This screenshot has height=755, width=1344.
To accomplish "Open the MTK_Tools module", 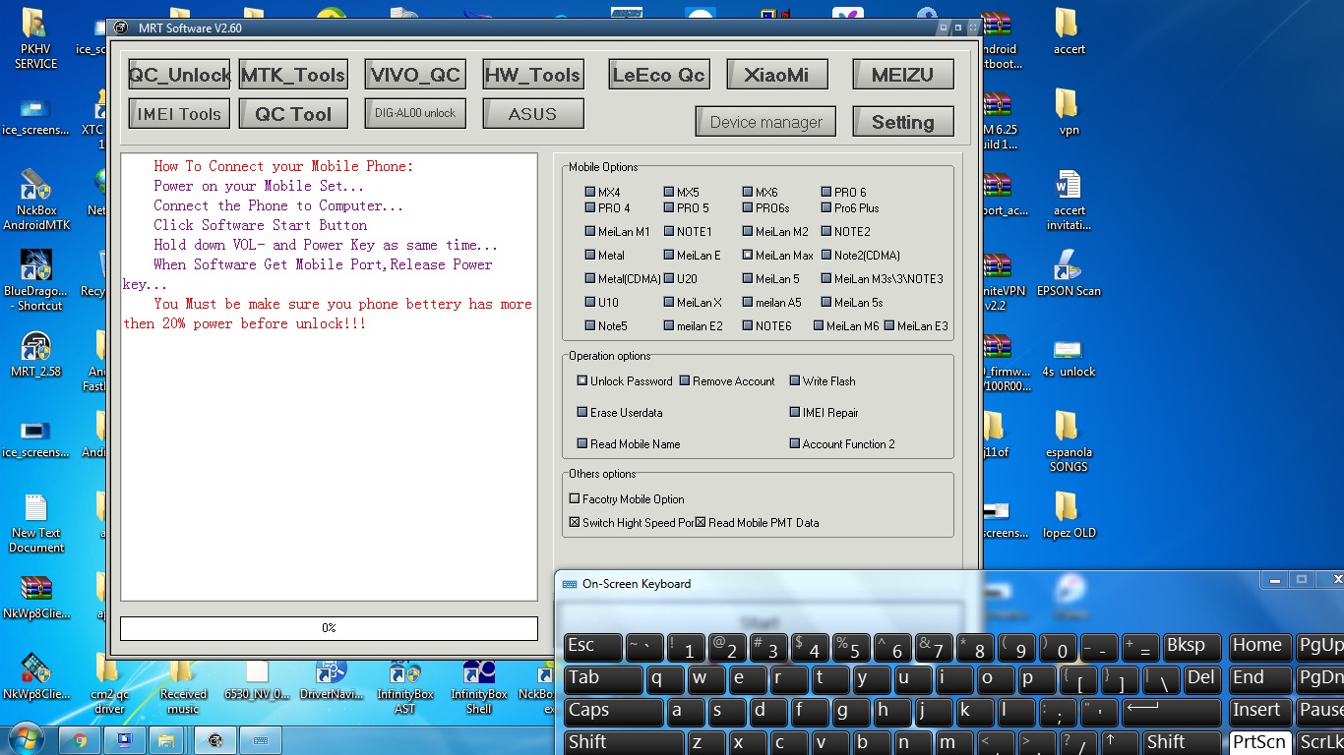I will (293, 75).
